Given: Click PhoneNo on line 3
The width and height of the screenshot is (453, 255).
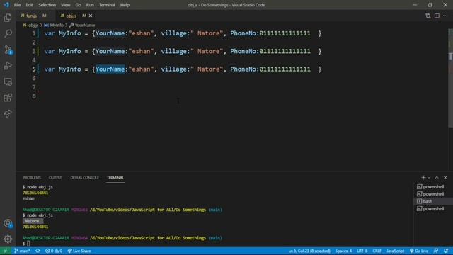Looking at the screenshot, I should click(243, 51).
